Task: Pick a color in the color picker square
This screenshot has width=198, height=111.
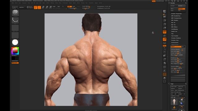Action: point(15,51)
